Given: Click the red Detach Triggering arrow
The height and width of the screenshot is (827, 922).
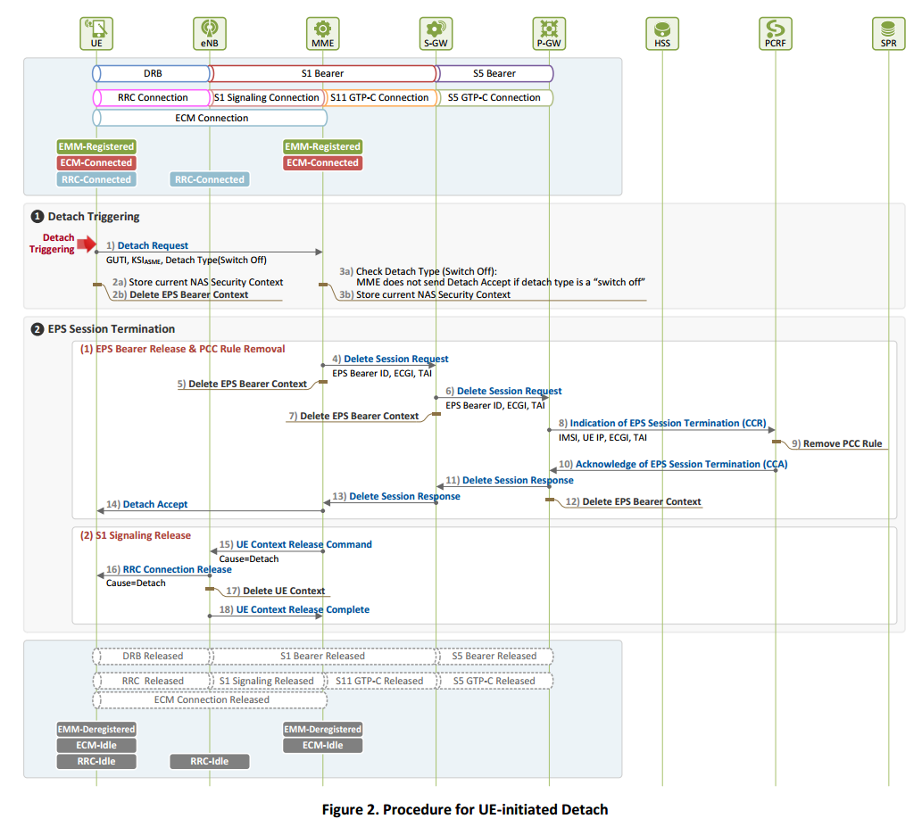Looking at the screenshot, I should [x=87, y=244].
